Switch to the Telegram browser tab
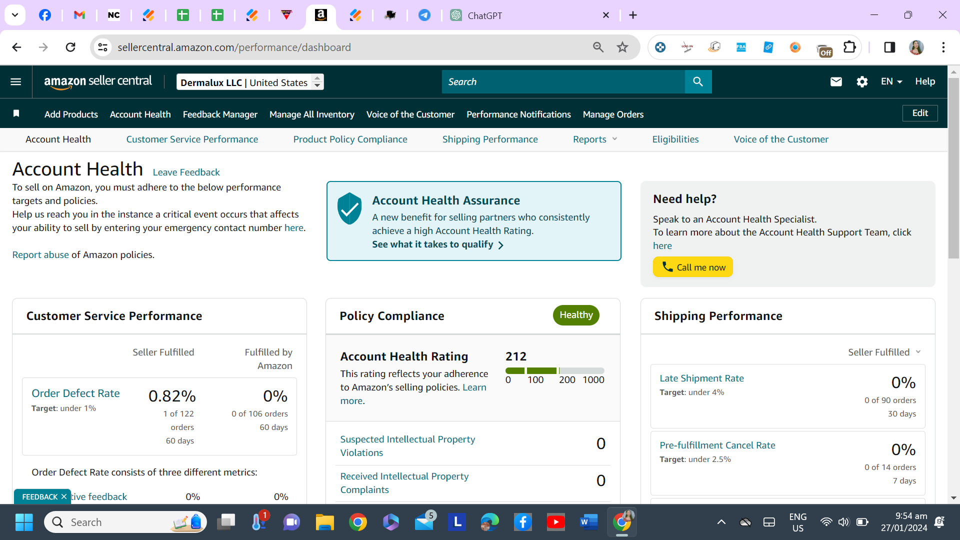 [x=424, y=15]
